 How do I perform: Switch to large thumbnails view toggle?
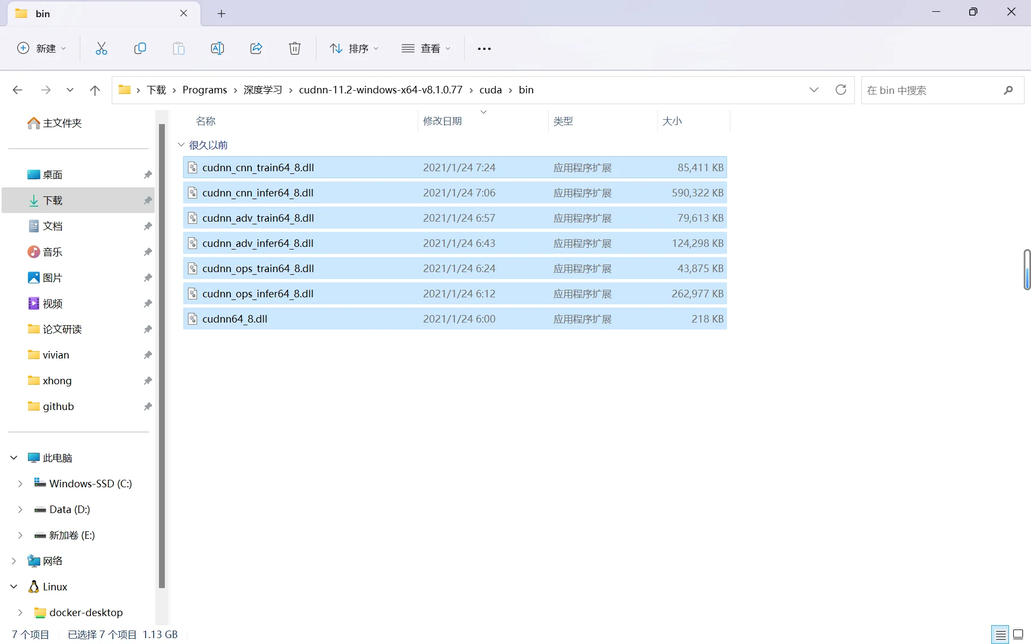pyautogui.click(x=1018, y=634)
